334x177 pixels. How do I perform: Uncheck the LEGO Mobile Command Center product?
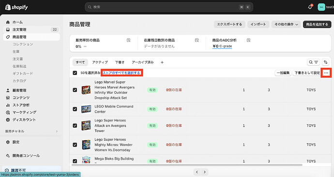pyautogui.click(x=75, y=109)
